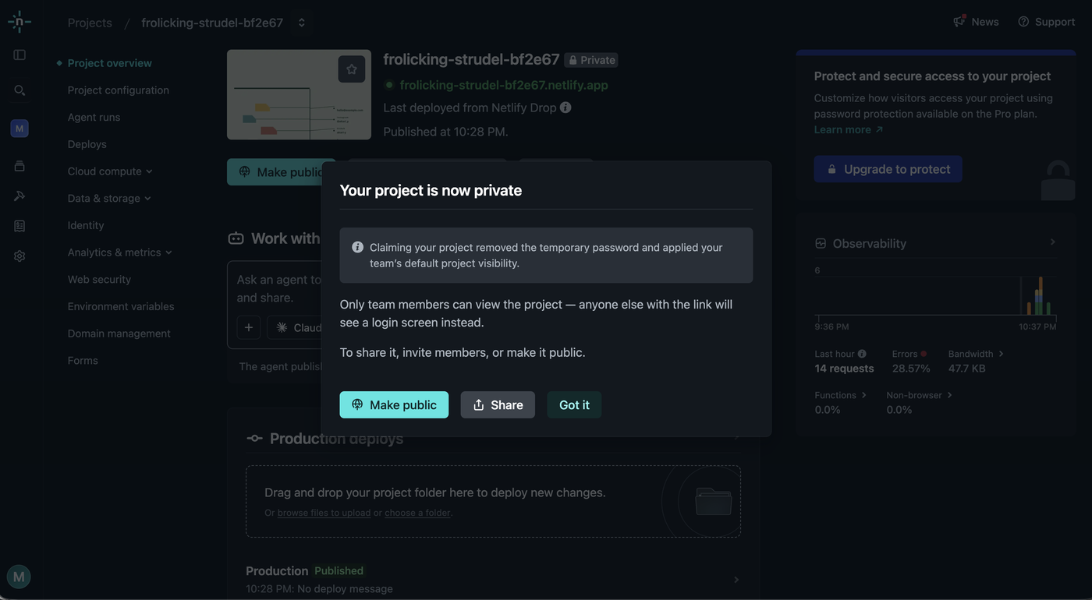1092x600 pixels.
Task: Open the stacked projects icon in sidebar
Action: click(x=19, y=166)
